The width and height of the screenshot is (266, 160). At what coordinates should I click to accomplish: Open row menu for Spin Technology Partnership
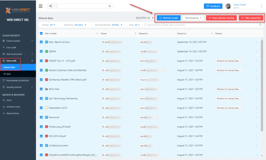[256, 99]
